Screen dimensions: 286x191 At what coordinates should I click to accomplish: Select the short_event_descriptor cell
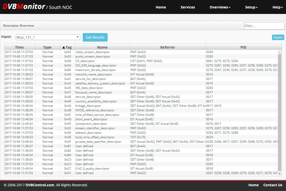(91, 119)
